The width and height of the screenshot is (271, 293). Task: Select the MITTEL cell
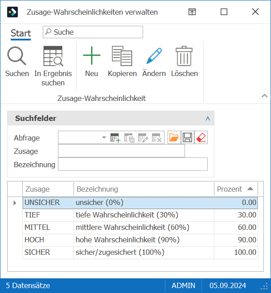(x=48, y=228)
